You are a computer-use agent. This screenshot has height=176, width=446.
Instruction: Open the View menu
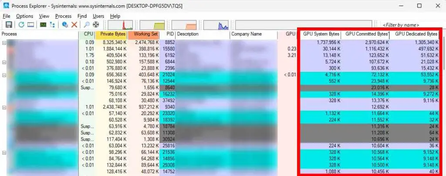(x=44, y=16)
